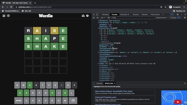Screen dimensions: 187x105
Task: Open a new browser tab with plus icon
Action: (35, 3)
